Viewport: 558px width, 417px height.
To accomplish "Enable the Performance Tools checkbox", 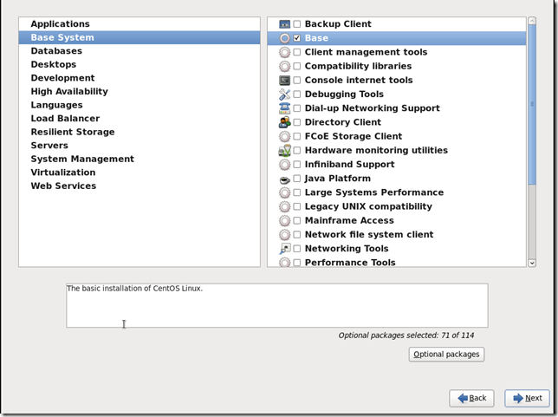I will 297,263.
